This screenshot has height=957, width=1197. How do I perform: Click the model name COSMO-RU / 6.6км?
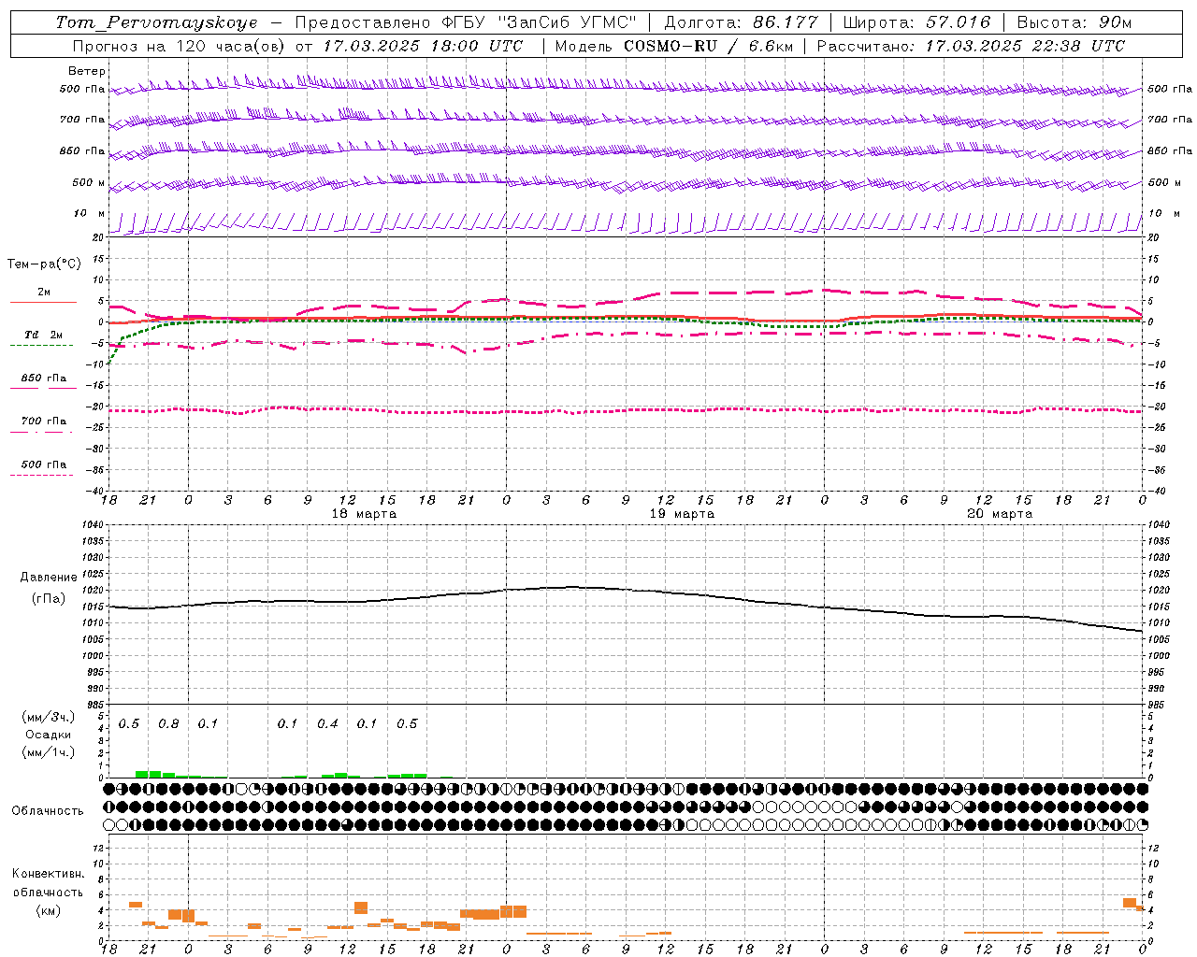pos(708,46)
